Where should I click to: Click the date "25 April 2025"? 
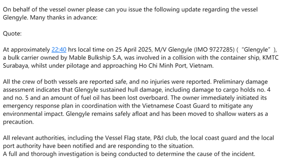(134, 50)
